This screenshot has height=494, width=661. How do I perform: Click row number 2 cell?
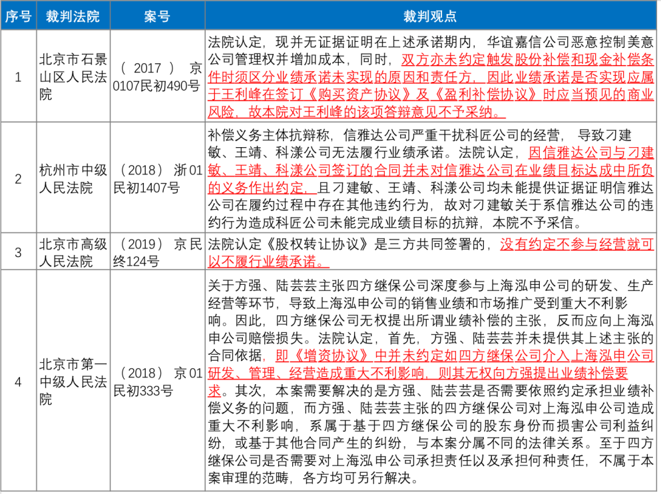[x=18, y=178]
